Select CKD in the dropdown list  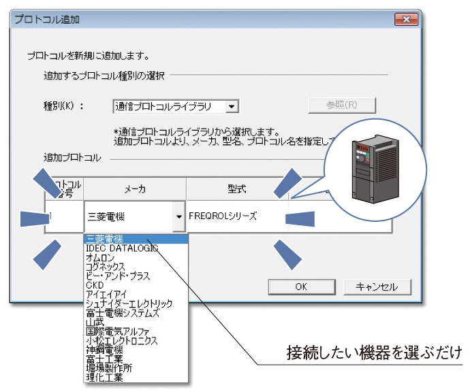click(x=95, y=285)
